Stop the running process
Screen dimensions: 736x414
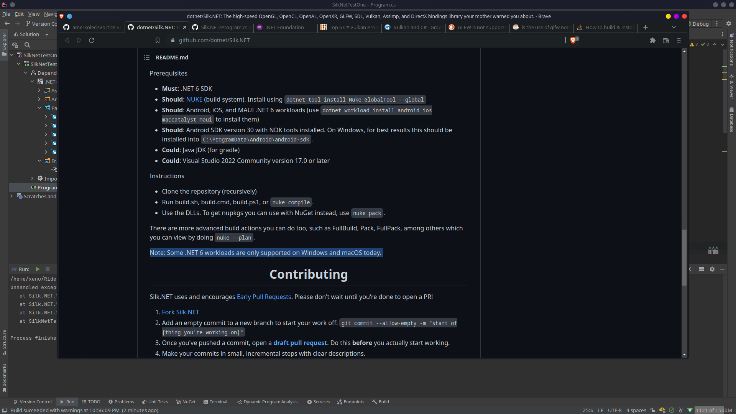[47, 269]
